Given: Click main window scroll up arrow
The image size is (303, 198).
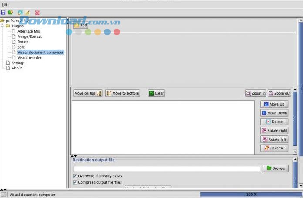Looking at the screenshot, I should coord(301,20).
